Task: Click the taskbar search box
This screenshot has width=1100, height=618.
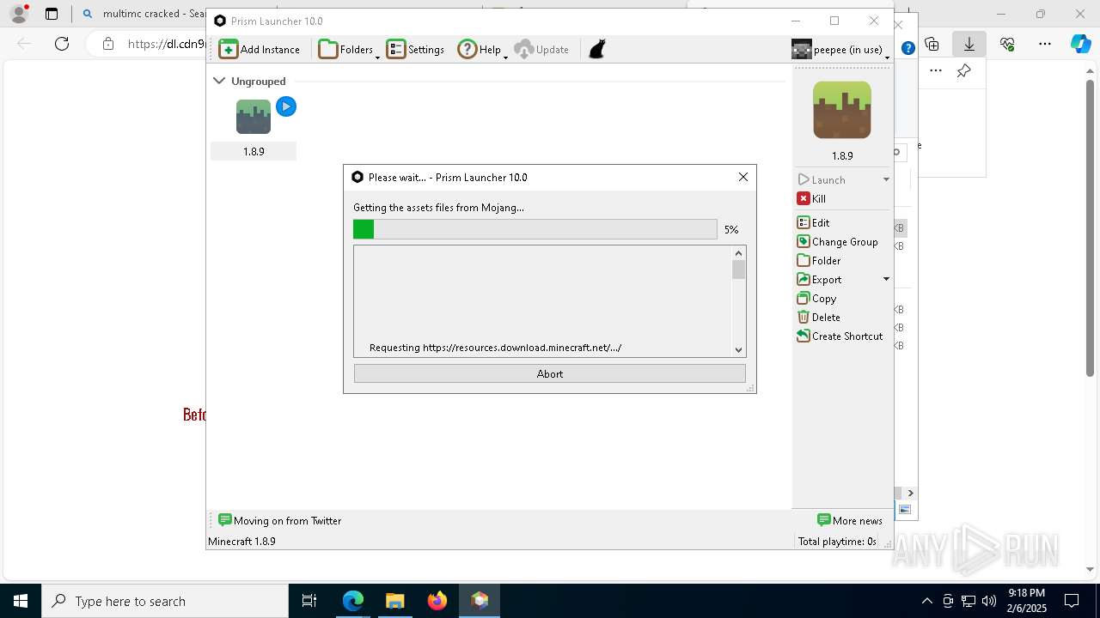Action: [x=165, y=601]
